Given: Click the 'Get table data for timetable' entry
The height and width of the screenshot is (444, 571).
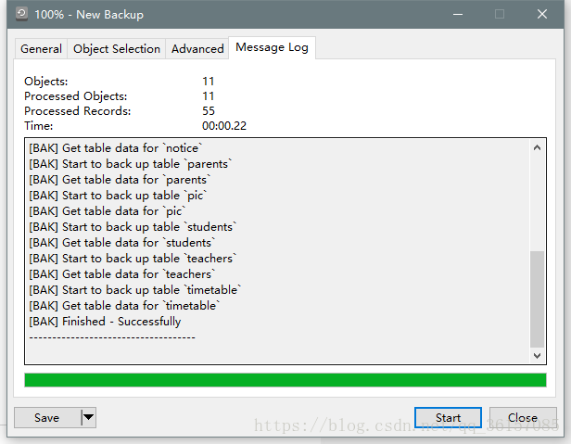Looking at the screenshot, I should point(124,306).
